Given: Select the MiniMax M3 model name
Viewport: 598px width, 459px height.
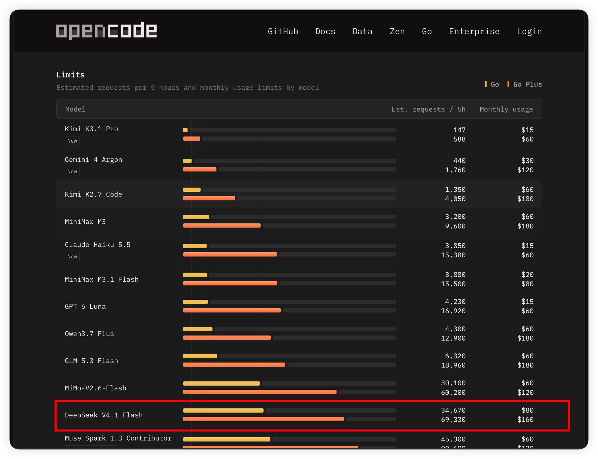Looking at the screenshot, I should coord(85,222).
